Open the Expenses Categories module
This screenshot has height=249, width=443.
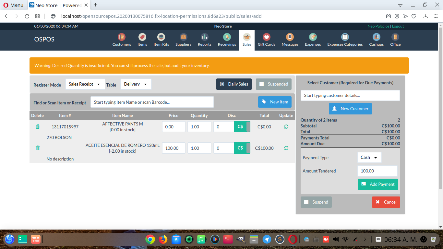coord(345,40)
